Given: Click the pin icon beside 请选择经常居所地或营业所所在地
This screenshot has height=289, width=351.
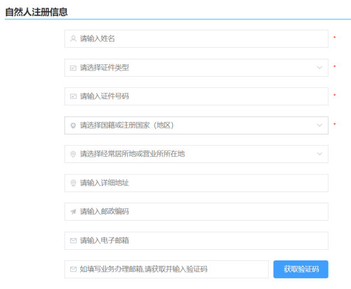Looking at the screenshot, I should 73,154.
